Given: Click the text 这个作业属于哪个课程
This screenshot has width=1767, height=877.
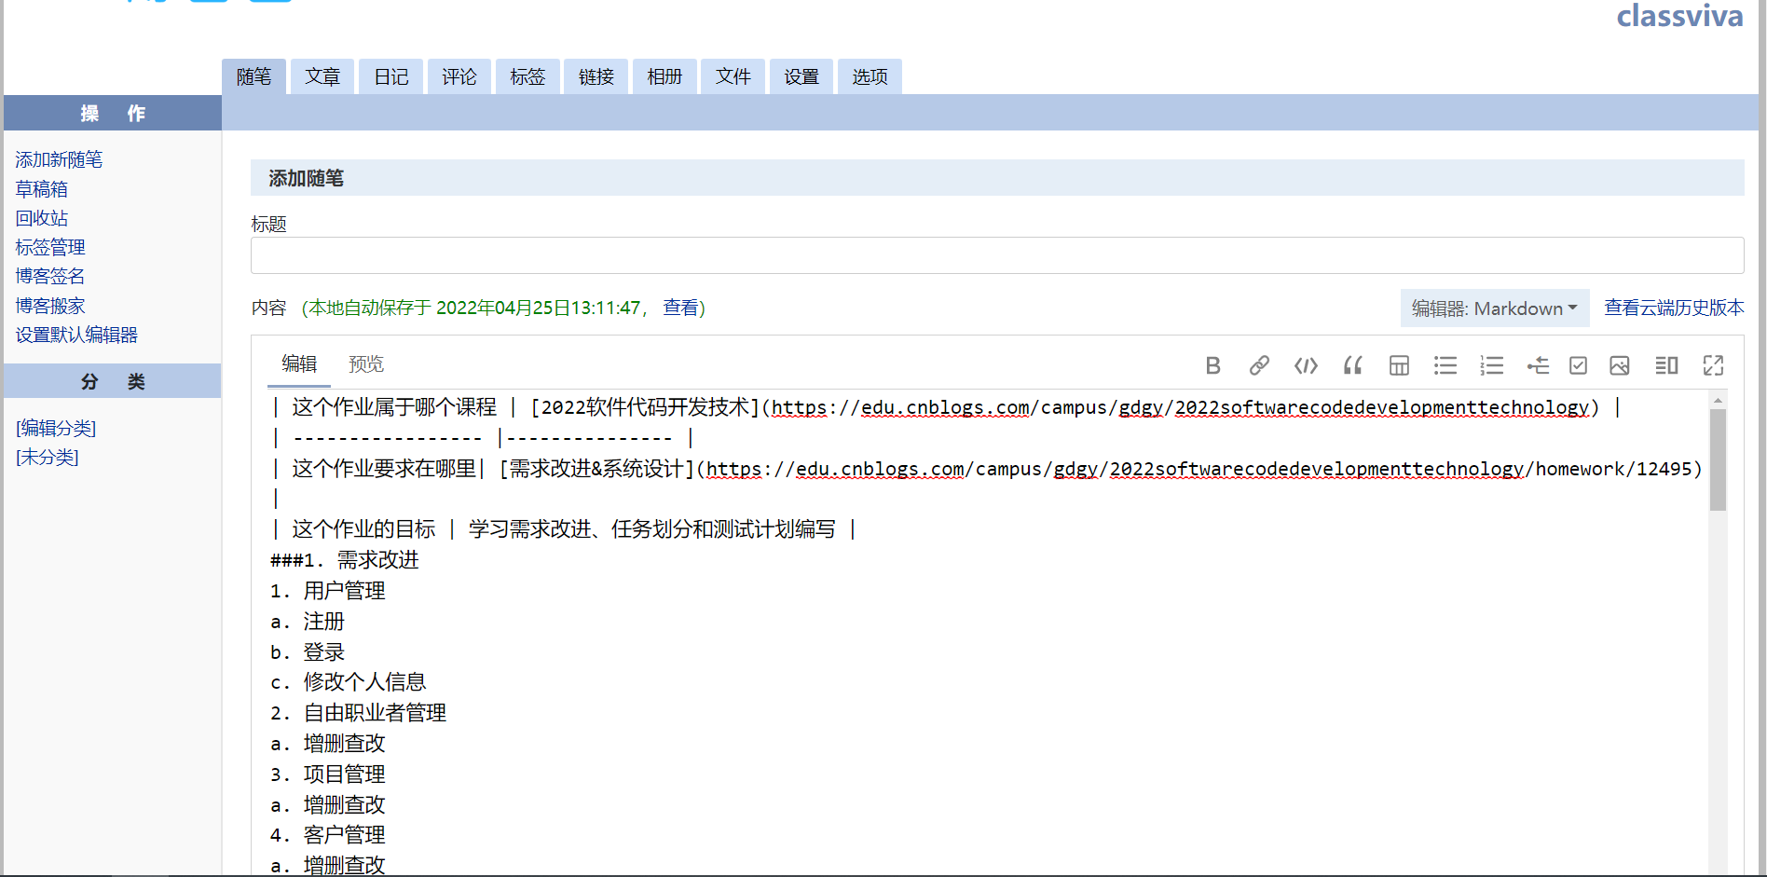Looking at the screenshot, I should tap(394, 407).
